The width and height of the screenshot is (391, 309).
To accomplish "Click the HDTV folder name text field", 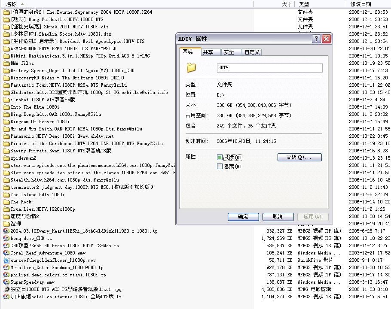I will click(269, 68).
